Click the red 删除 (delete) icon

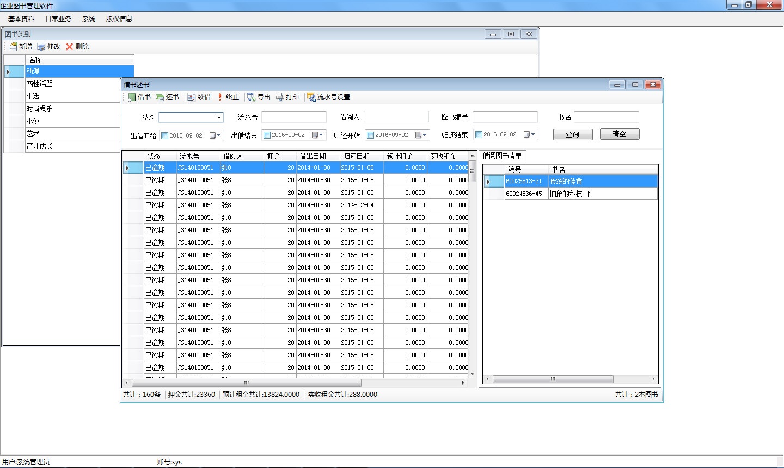tap(70, 47)
